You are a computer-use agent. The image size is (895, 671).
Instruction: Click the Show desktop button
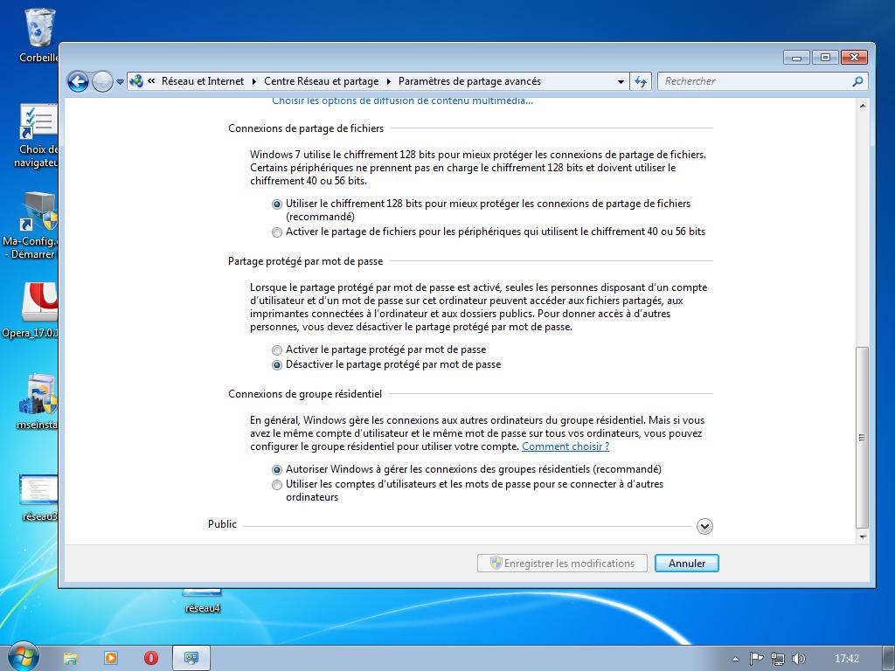pyautogui.click(x=889, y=659)
